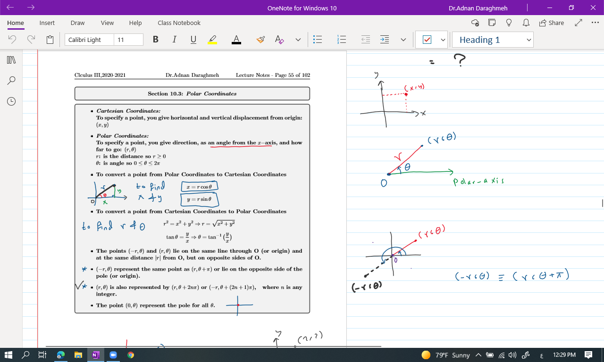The image size is (604, 362).
Task: Open the search magnifier in sidebar
Action: point(11,81)
